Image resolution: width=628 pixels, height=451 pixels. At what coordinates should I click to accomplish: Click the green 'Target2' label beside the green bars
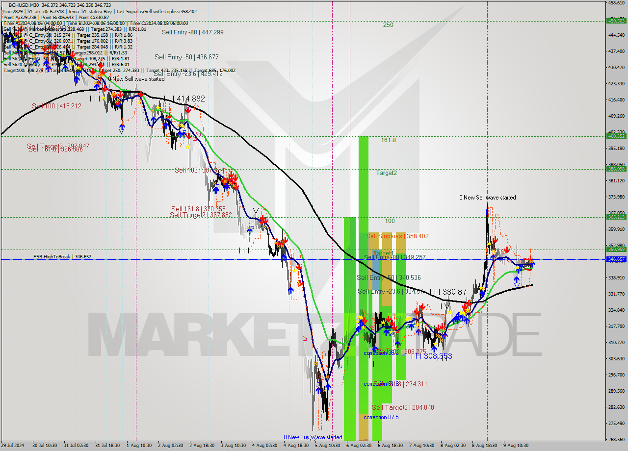387,173
